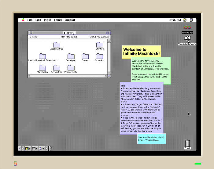Click the Control Strip scroll-left arrow
This screenshot has height=169, width=214.
[x=23, y=149]
